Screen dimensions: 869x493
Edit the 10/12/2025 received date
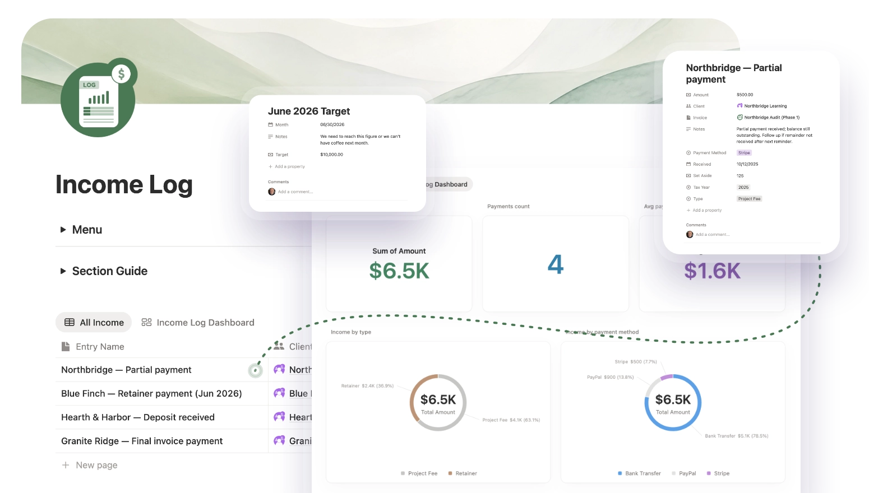(747, 164)
